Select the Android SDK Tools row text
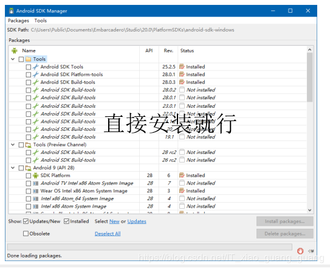This screenshot has height=269, width=330. pos(62,67)
